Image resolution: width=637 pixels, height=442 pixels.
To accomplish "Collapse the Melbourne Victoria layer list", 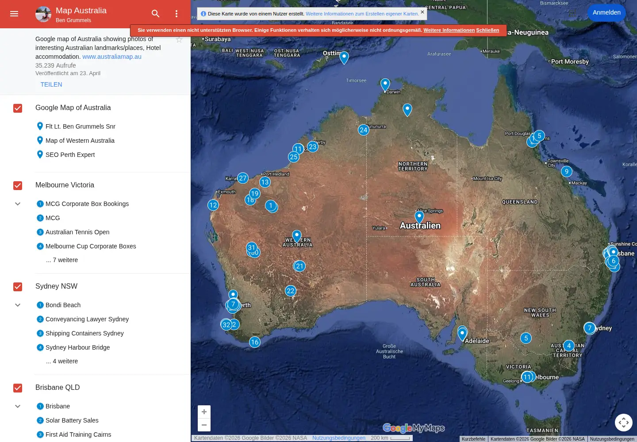I will [18, 204].
